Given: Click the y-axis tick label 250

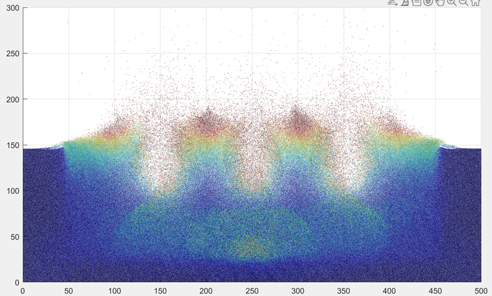Looking at the screenshot, I should (13, 53).
